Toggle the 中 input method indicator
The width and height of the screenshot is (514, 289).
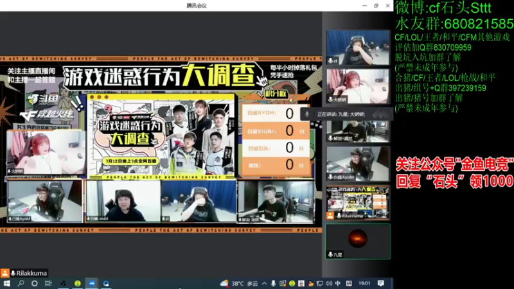click(338, 283)
